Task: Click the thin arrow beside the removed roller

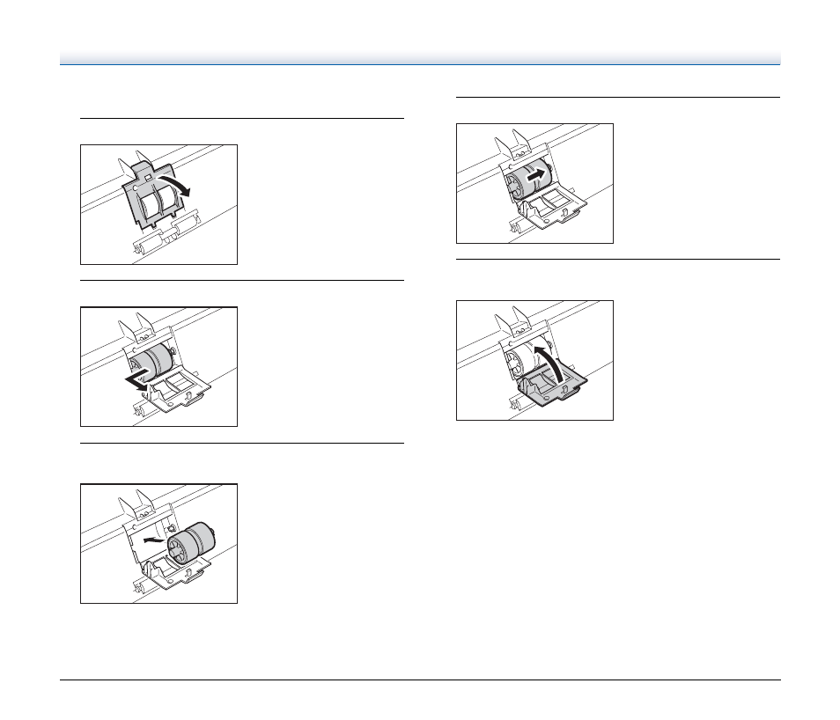Action: (x=154, y=539)
